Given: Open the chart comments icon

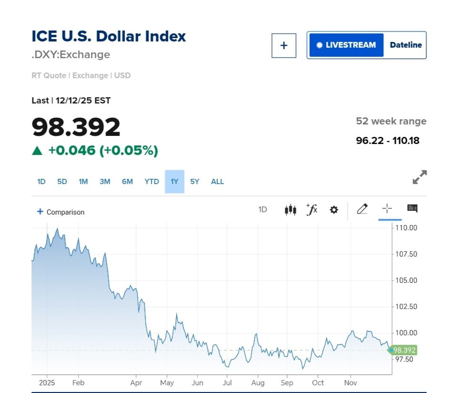Looking at the screenshot, I should tap(412, 208).
